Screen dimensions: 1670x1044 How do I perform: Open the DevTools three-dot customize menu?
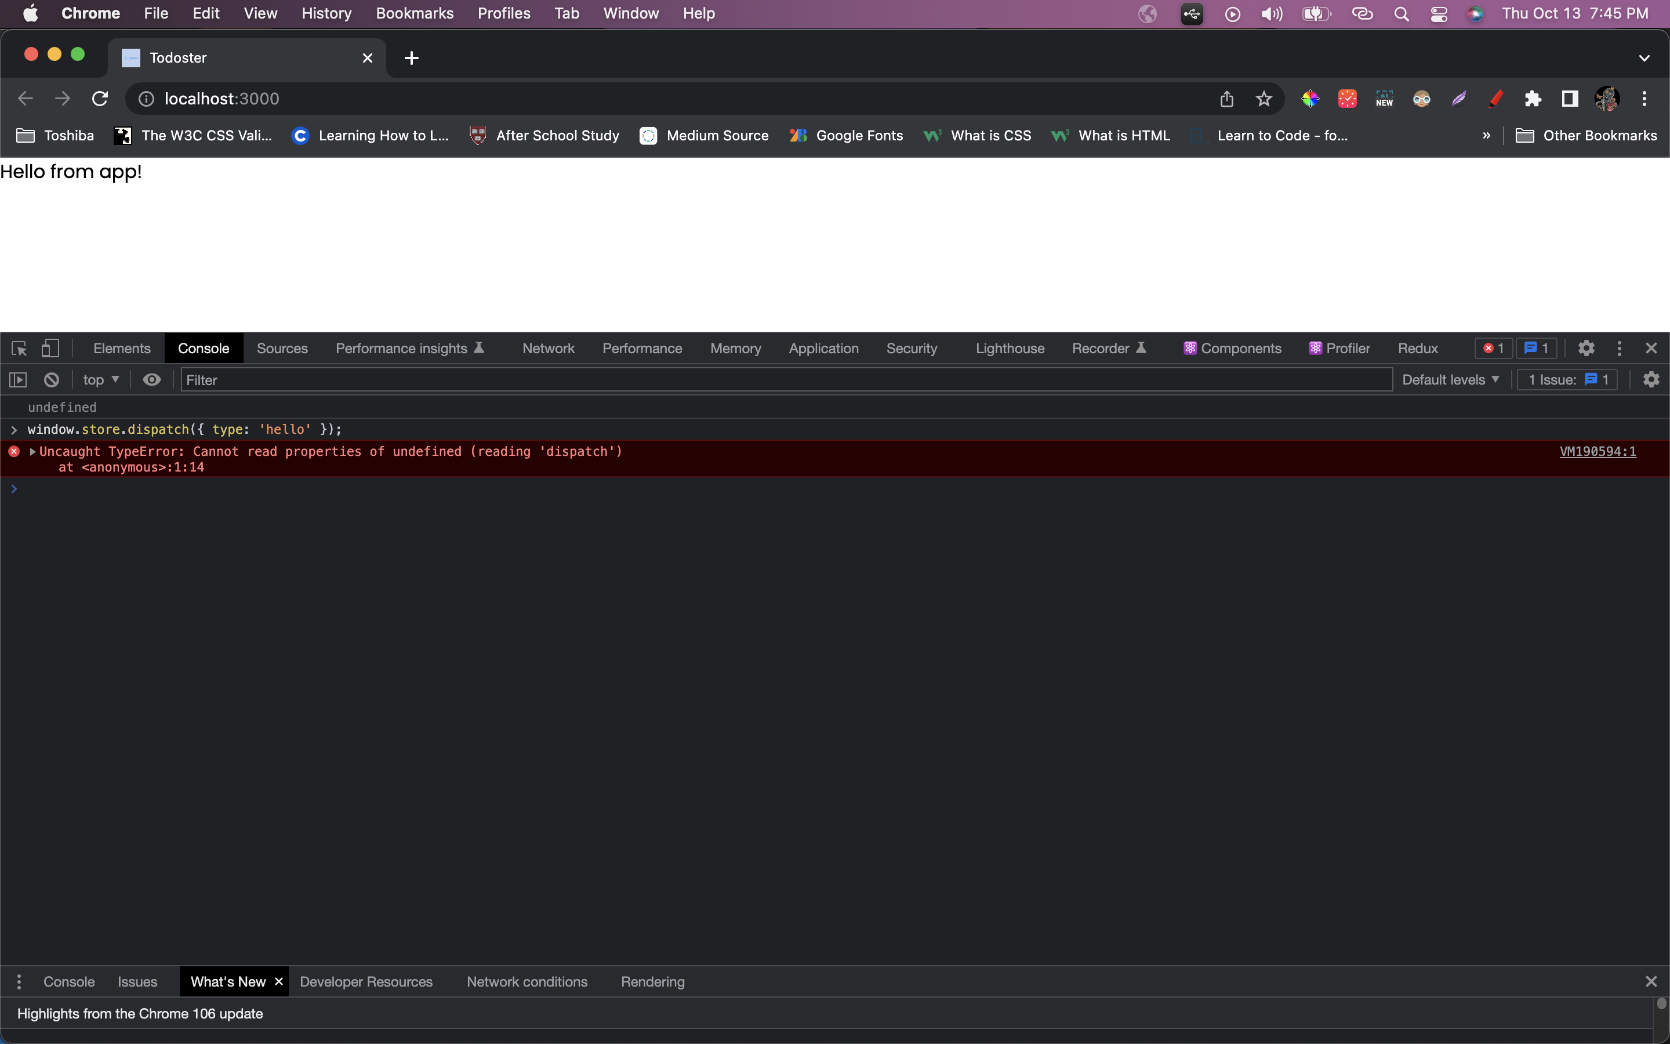(1619, 348)
